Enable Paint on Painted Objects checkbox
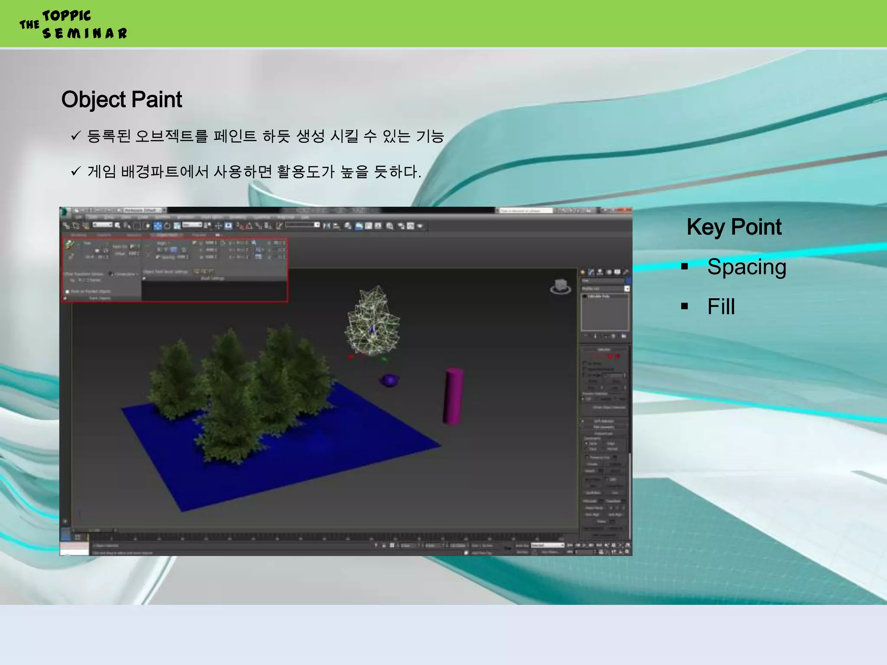 (x=68, y=291)
